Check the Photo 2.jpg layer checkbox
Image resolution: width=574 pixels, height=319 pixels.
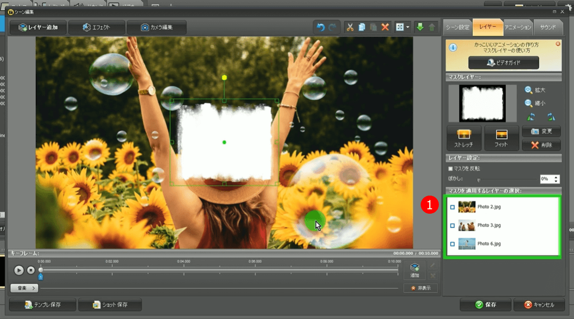coord(452,207)
